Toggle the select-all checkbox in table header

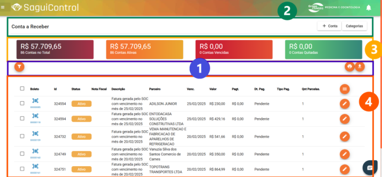[22, 88]
